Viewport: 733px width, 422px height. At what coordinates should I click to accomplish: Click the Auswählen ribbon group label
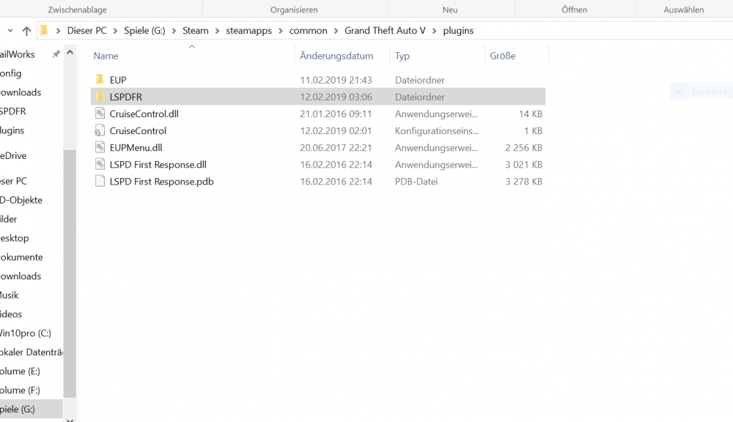click(x=684, y=10)
